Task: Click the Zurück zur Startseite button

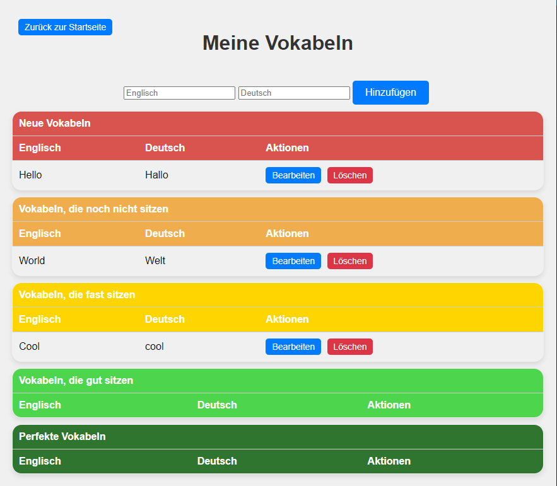Action: click(65, 27)
